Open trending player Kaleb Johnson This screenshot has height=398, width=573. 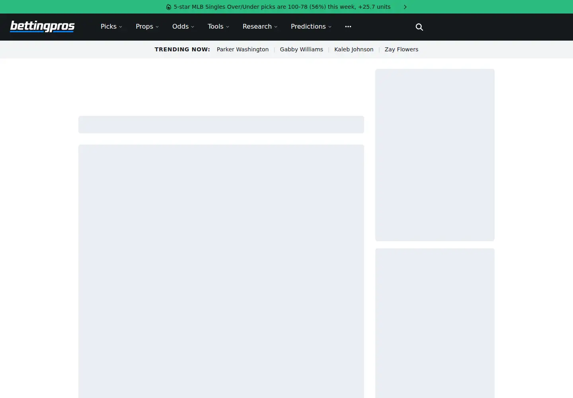point(354,49)
